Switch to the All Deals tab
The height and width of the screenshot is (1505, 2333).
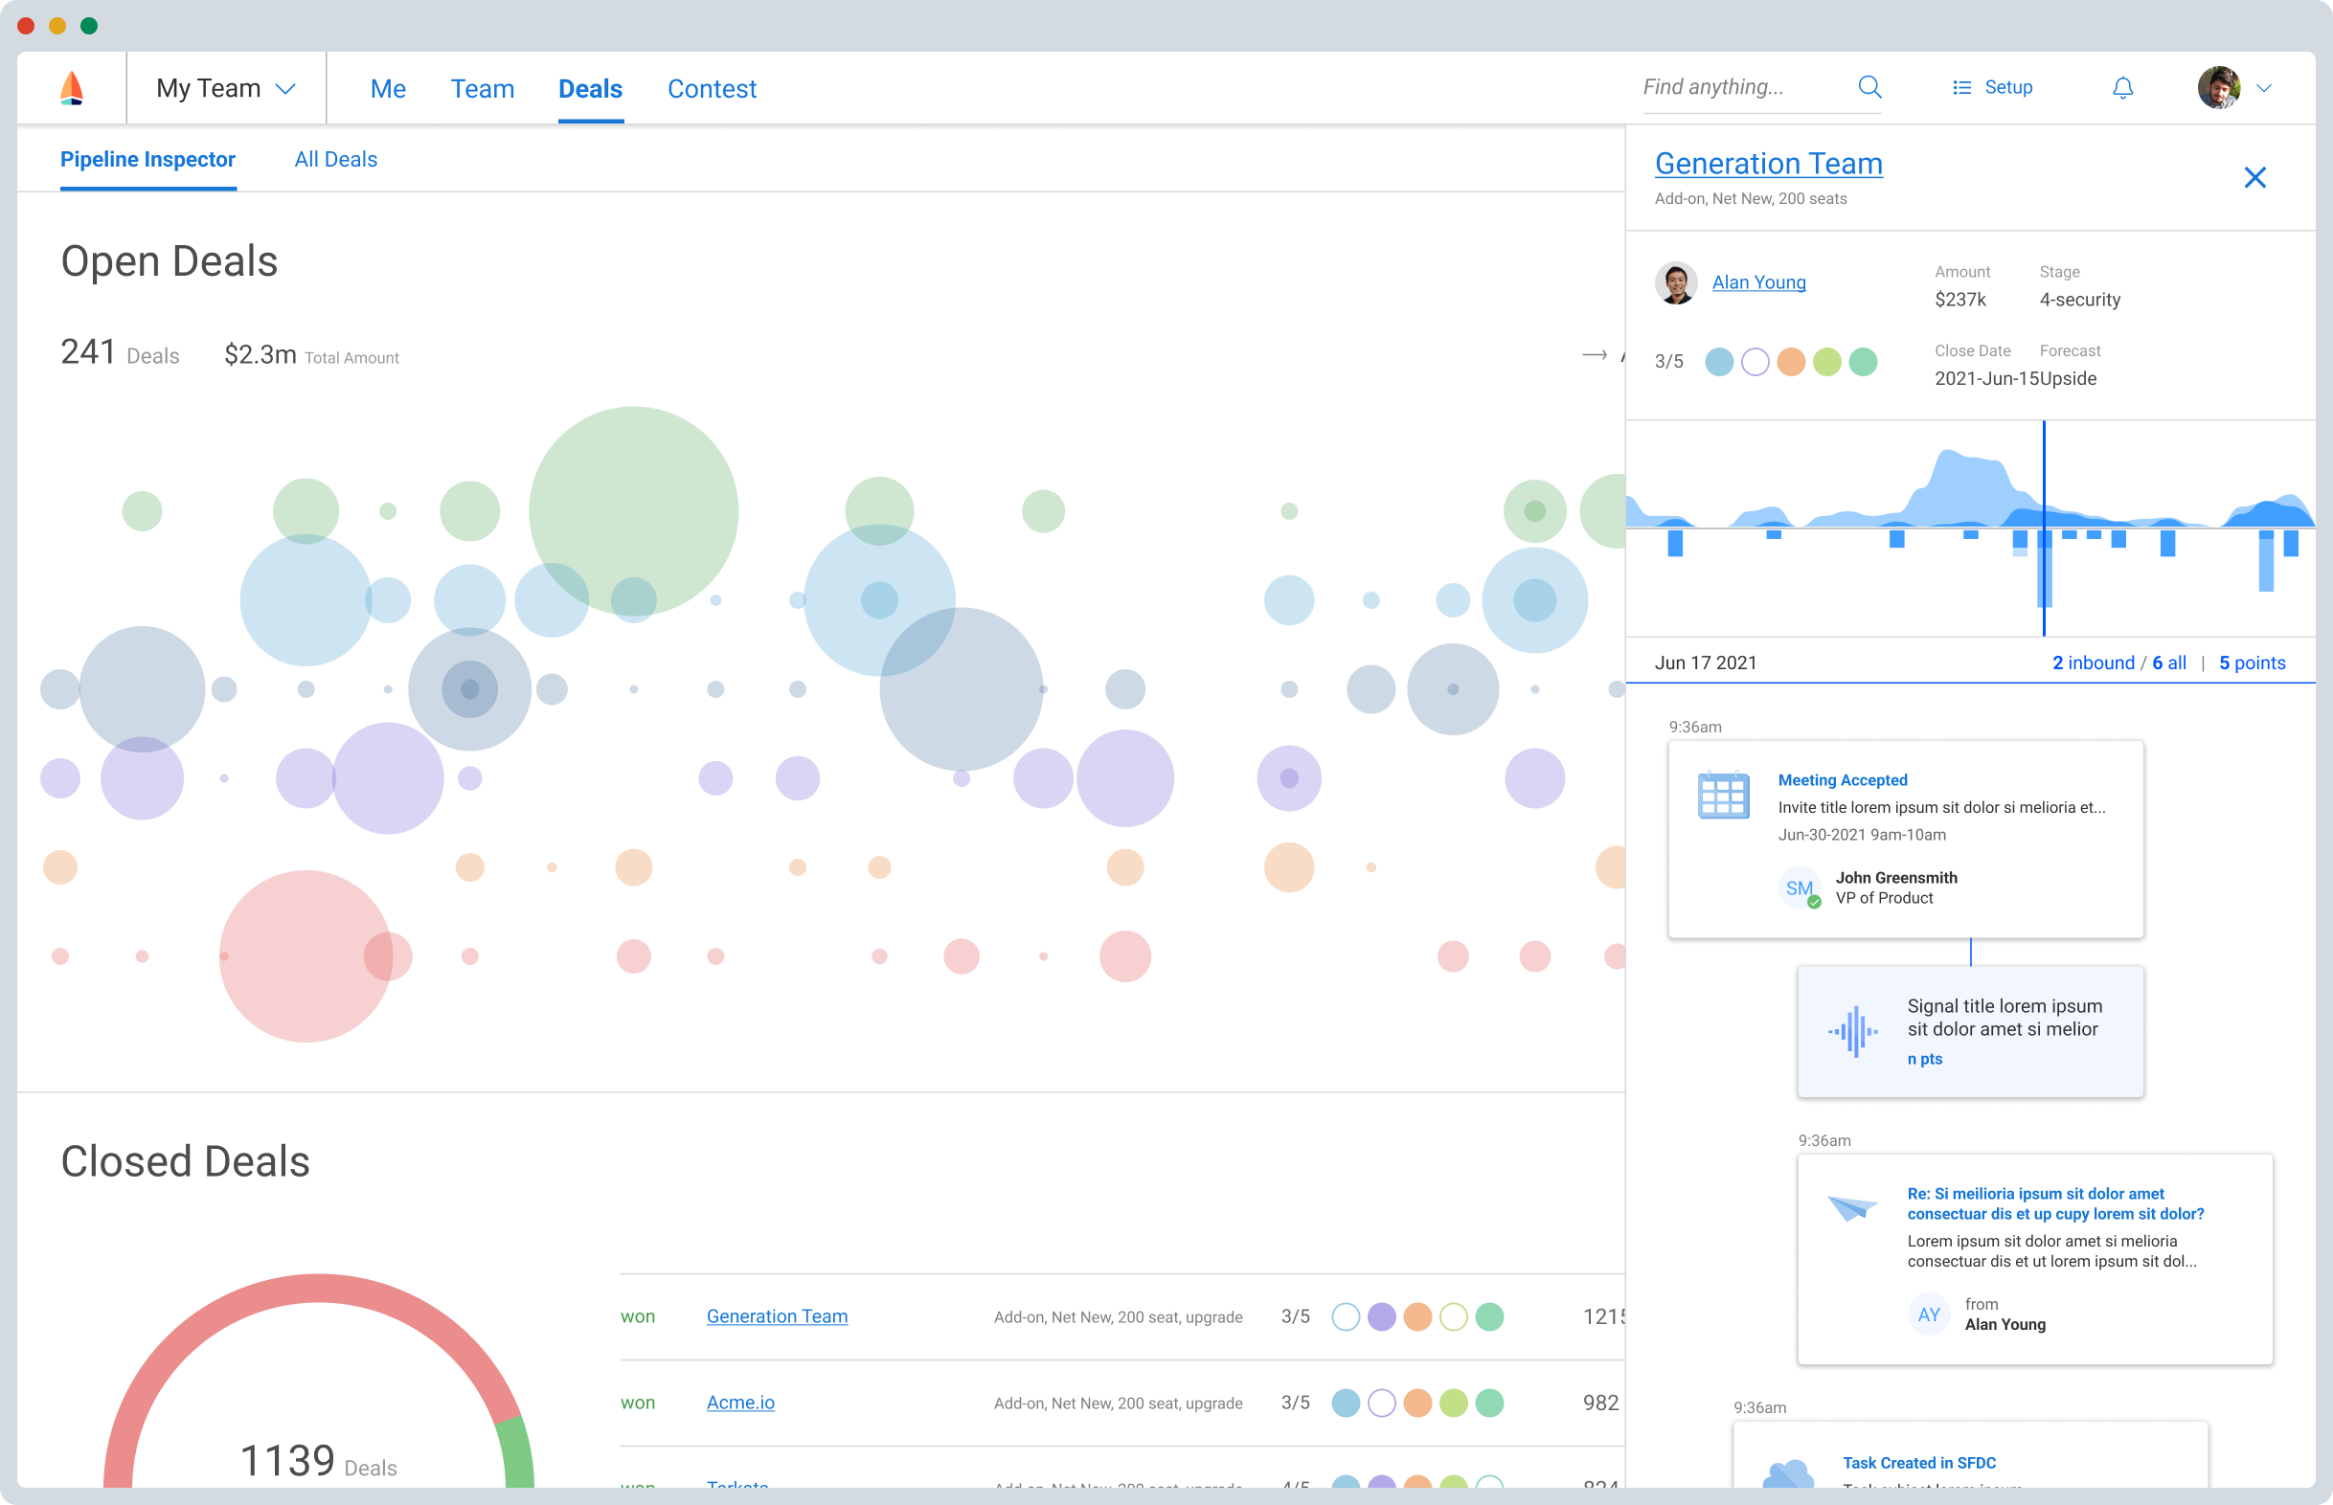pyautogui.click(x=335, y=159)
